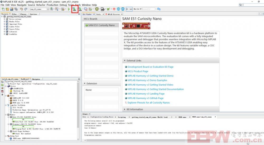
Task: Click the Redo toolbar icon
Action: pos(26,9)
